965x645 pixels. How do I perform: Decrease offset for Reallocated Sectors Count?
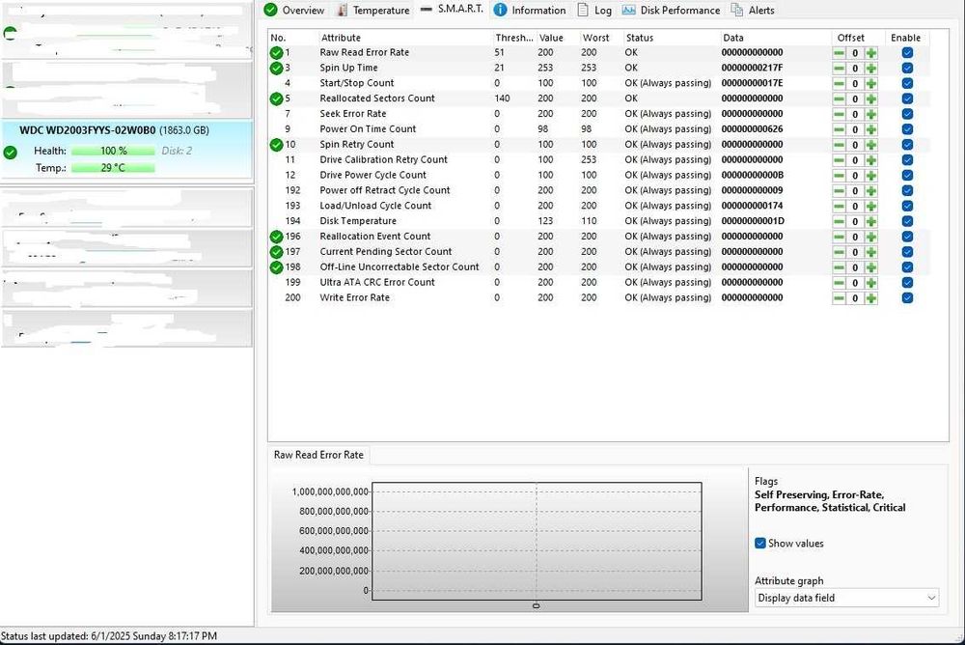click(x=839, y=98)
